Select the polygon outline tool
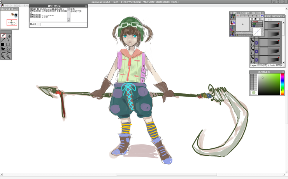 click(x=9, y=49)
